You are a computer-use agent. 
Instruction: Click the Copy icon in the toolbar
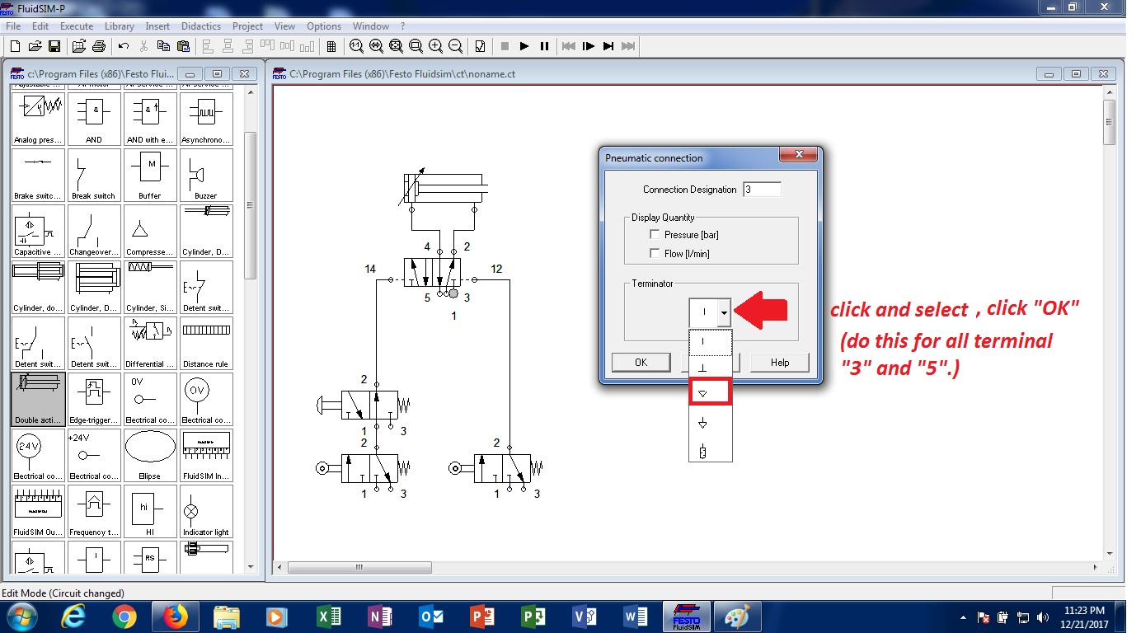163,46
